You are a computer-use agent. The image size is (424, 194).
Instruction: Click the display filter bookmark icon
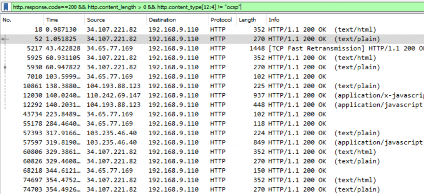click(6, 7)
